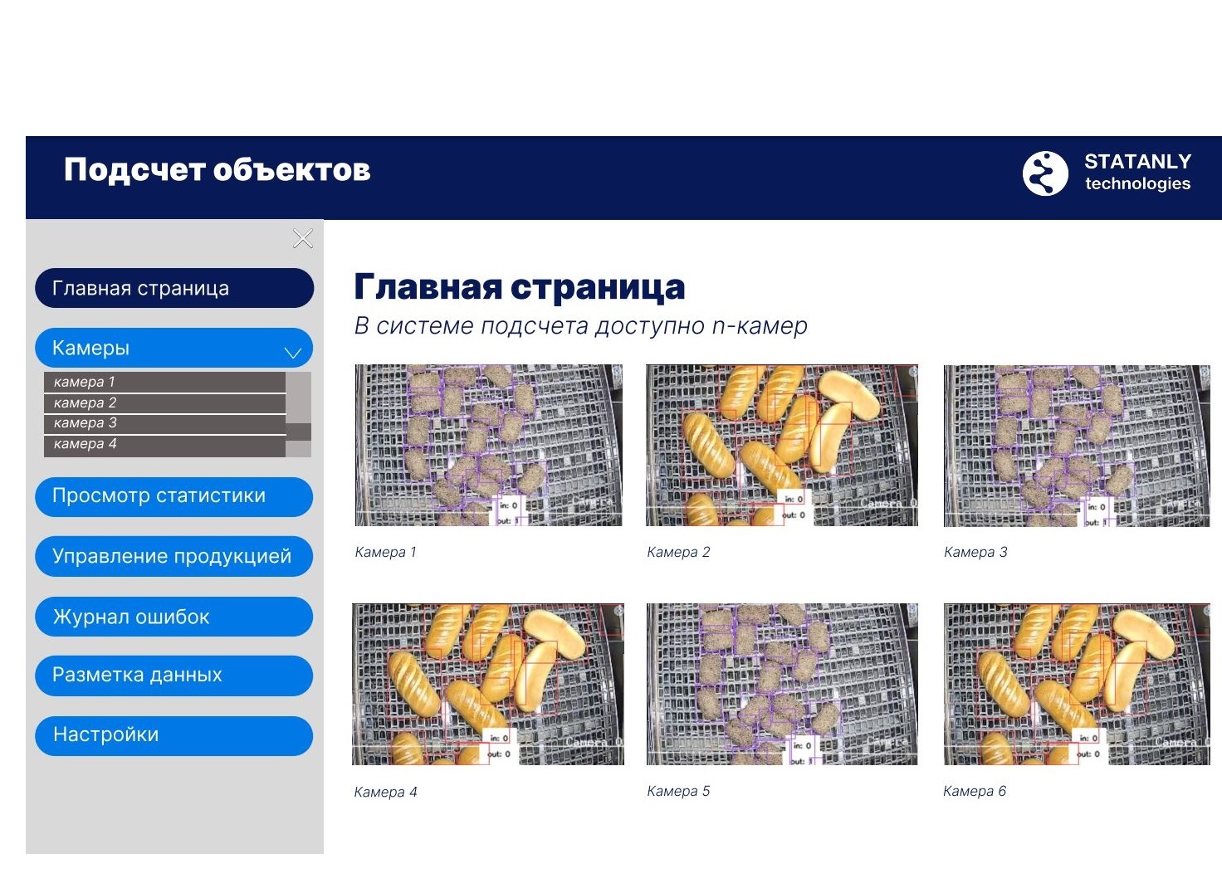Viewport: 1222px width, 888px height.
Task: Open the Камера 6 feed thumbnail
Action: click(x=1076, y=684)
